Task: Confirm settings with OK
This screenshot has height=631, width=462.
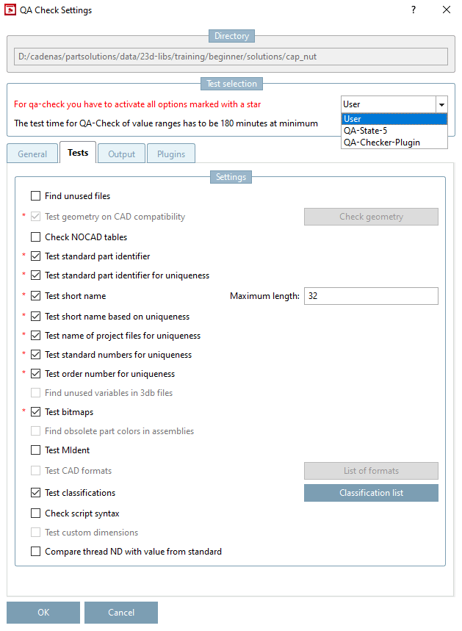Action: pyautogui.click(x=43, y=612)
